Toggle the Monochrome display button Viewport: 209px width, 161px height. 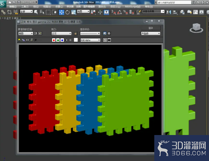(x=70, y=40)
